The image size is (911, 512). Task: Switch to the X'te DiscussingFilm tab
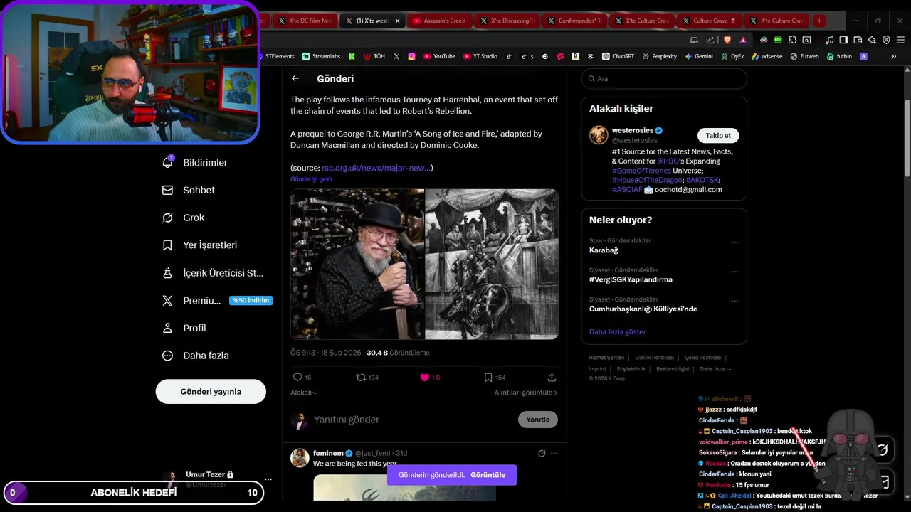tap(506, 21)
